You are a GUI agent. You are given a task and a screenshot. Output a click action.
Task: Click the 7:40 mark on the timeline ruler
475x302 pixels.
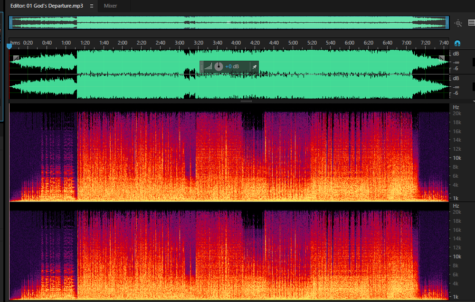(x=444, y=43)
